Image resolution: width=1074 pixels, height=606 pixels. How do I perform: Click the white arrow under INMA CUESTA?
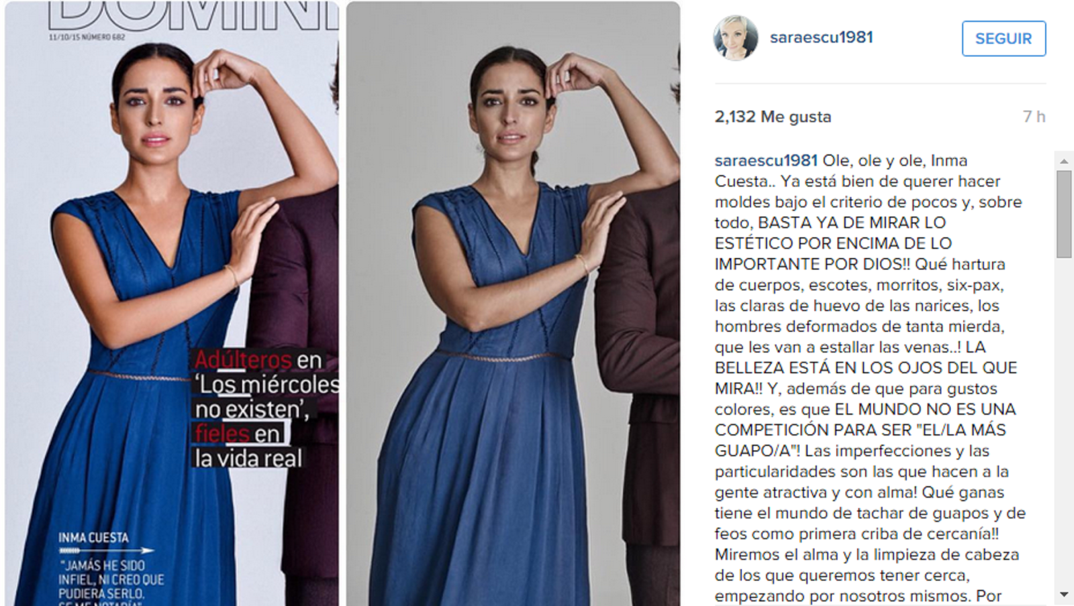106,550
